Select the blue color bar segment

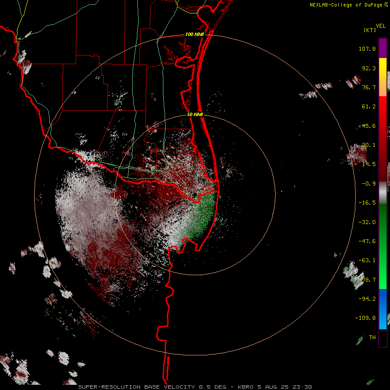(383, 309)
